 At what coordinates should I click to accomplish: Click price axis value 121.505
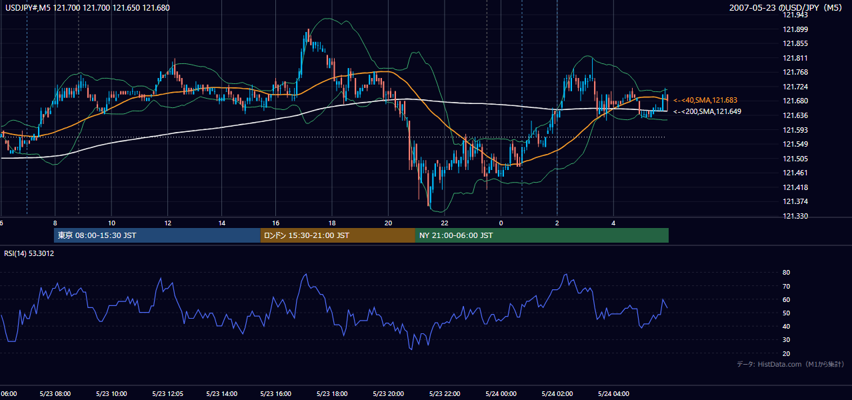pos(796,159)
